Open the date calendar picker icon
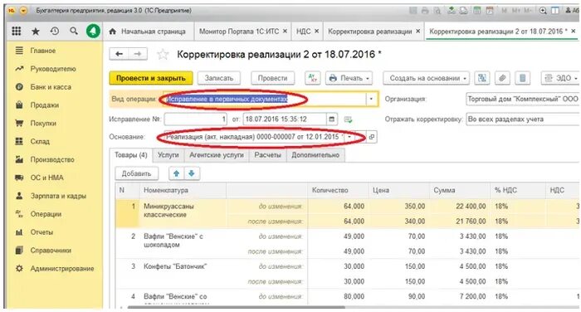The height and width of the screenshot is (312, 581). (x=332, y=119)
